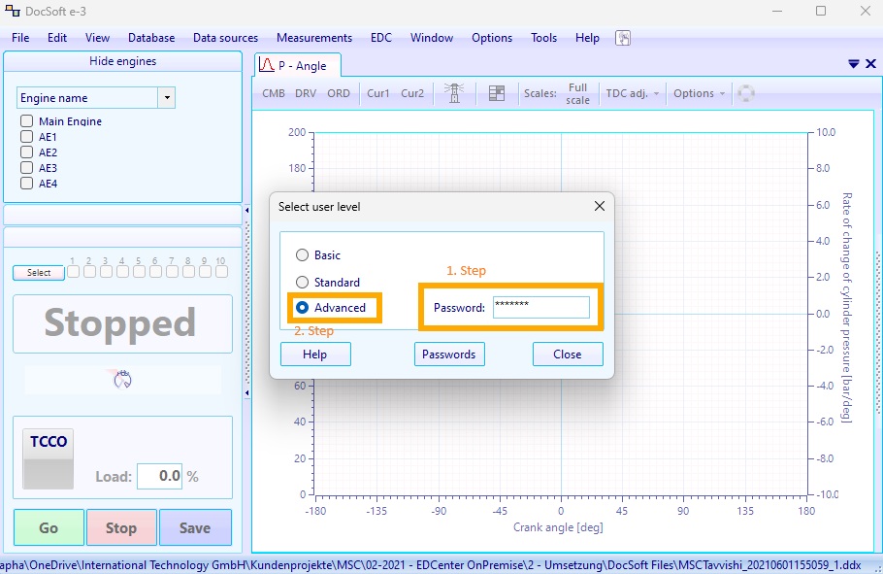Image resolution: width=883 pixels, height=574 pixels.
Task: Enable the Cur2 cursor tool
Action: (x=412, y=93)
